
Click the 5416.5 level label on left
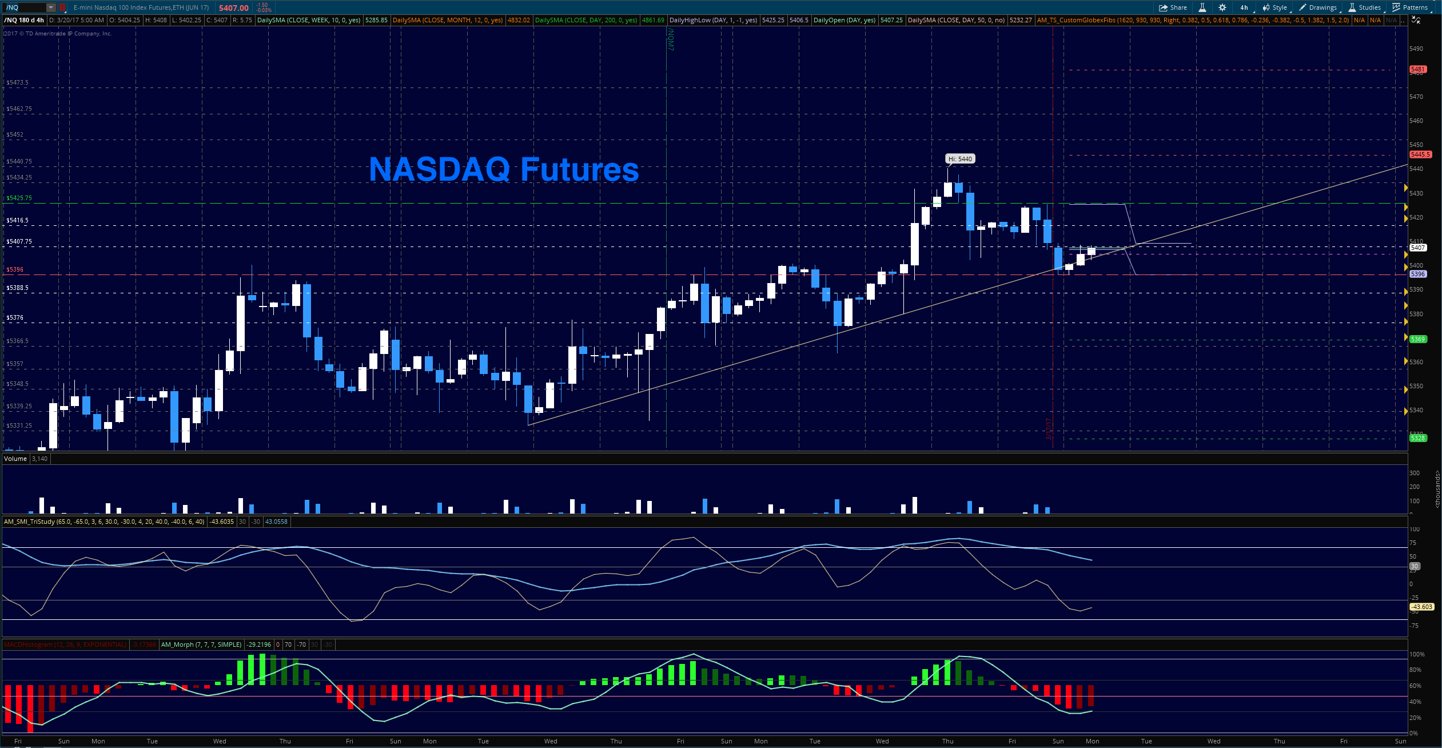coord(17,220)
